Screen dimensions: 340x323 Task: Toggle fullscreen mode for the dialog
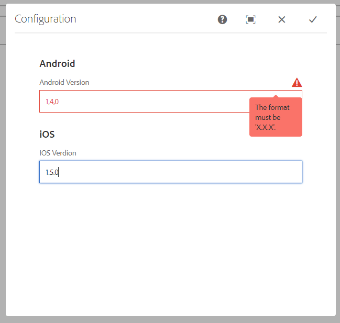(251, 19)
